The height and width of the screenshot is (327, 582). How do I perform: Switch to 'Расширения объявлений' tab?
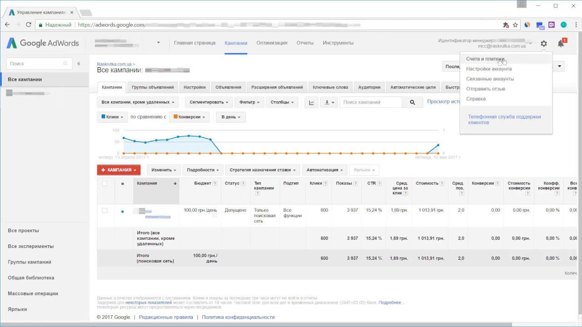pyautogui.click(x=277, y=87)
